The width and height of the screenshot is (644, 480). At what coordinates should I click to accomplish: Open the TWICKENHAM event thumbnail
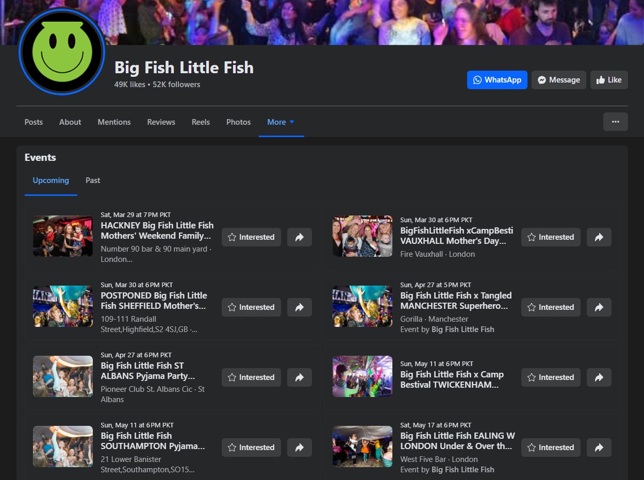(362, 376)
